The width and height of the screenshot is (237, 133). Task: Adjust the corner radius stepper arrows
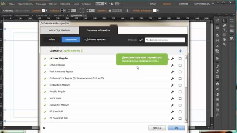coord(87,10)
